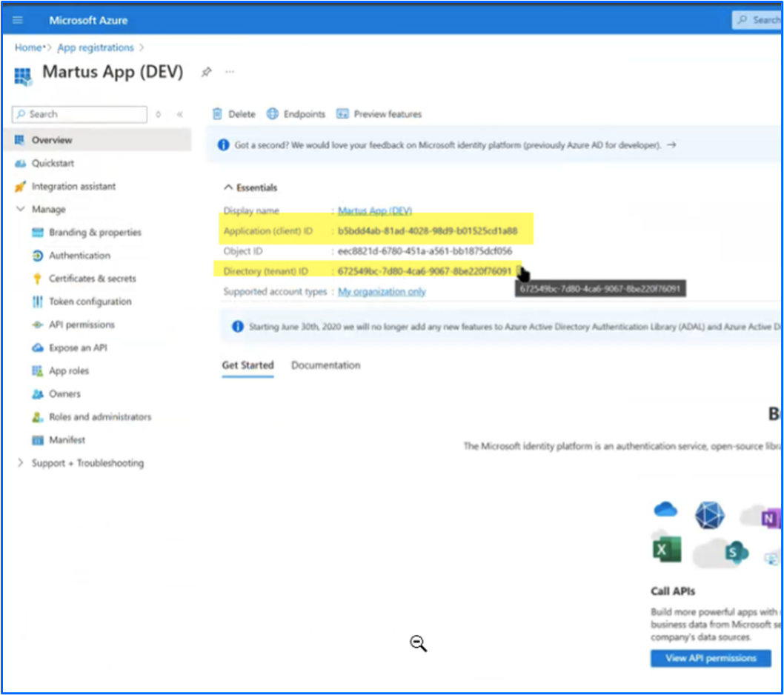Click the sidebar expand/sort arrows icon
784x695 pixels.
pos(158,115)
